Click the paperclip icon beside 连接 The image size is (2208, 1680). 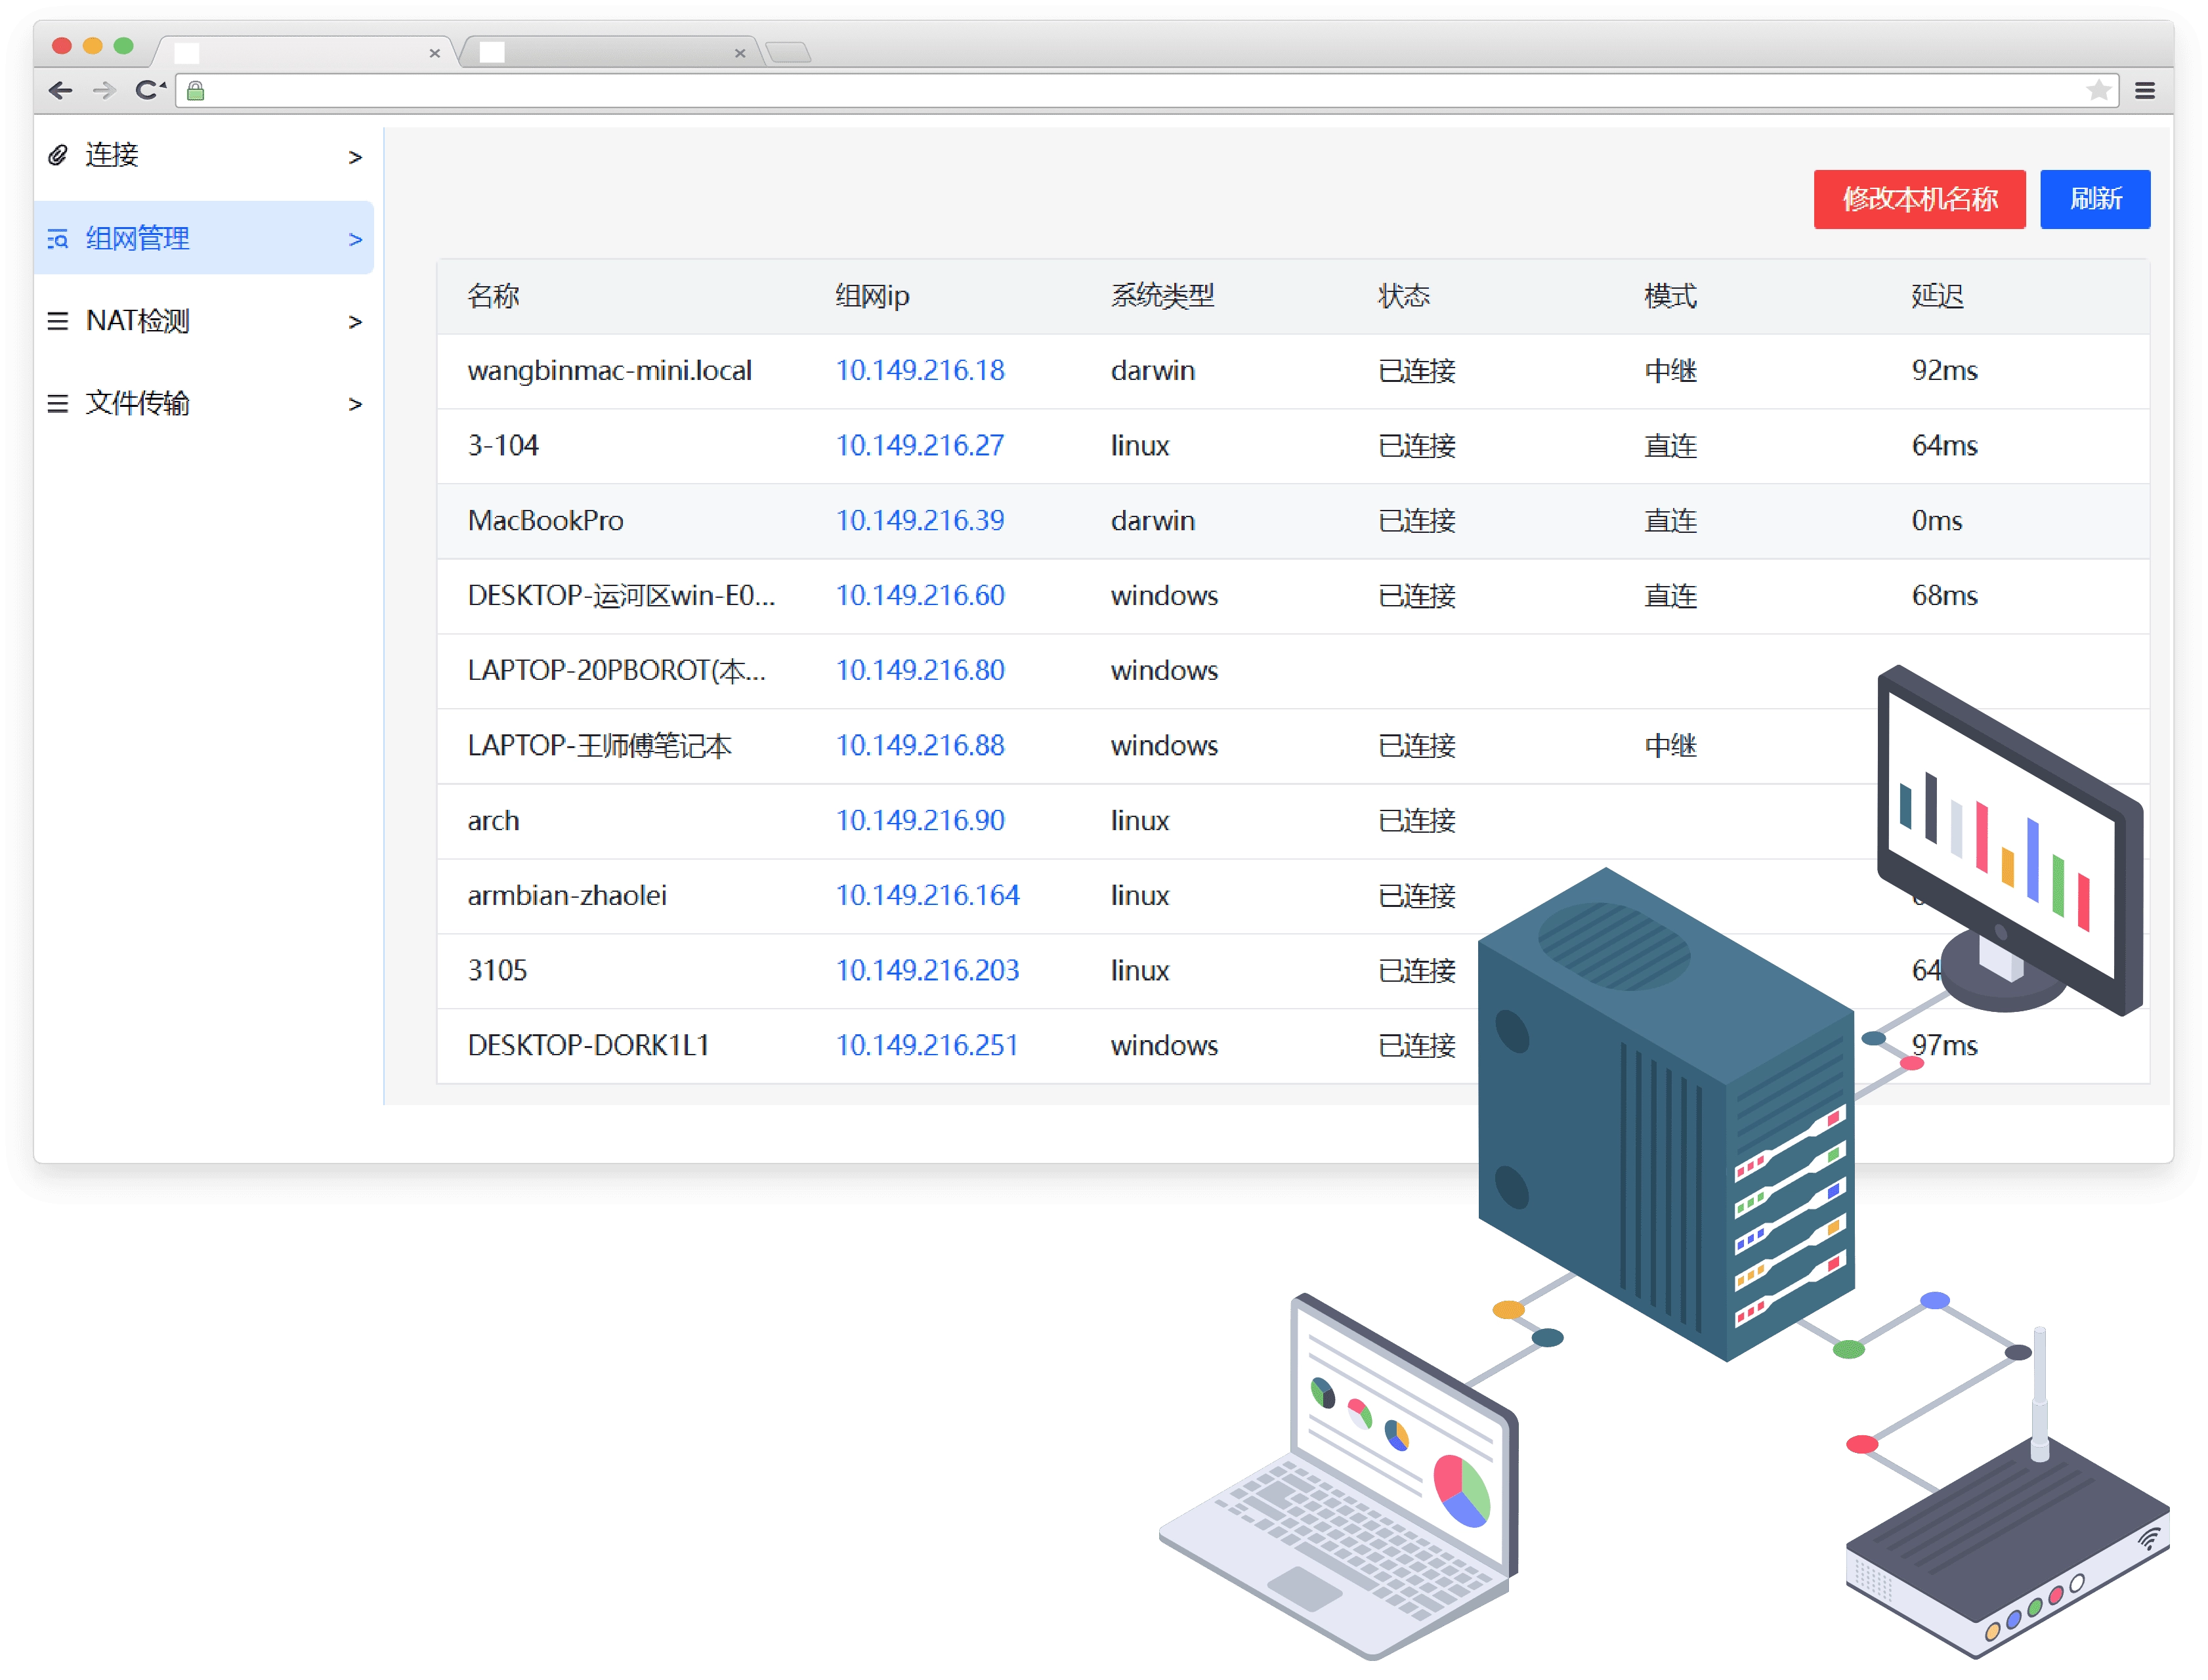(58, 155)
